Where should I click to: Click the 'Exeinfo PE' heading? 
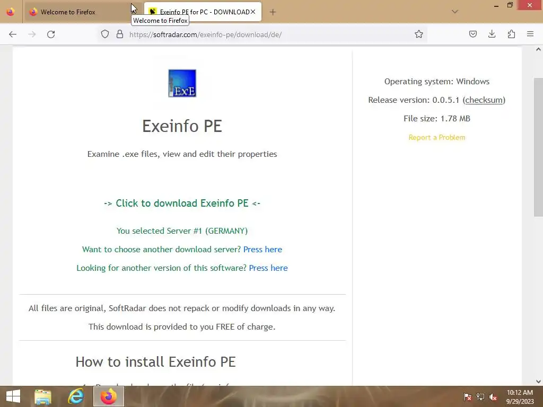182,126
